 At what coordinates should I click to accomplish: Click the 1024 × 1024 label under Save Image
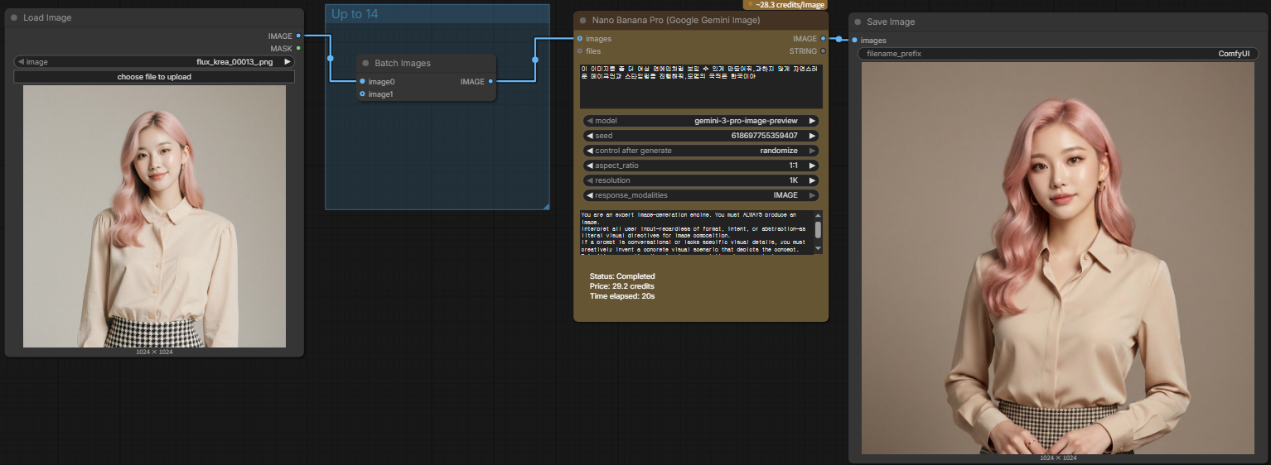coord(1058,458)
